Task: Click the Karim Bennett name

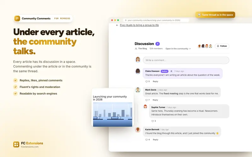Action: pyautogui.click(x=152, y=129)
